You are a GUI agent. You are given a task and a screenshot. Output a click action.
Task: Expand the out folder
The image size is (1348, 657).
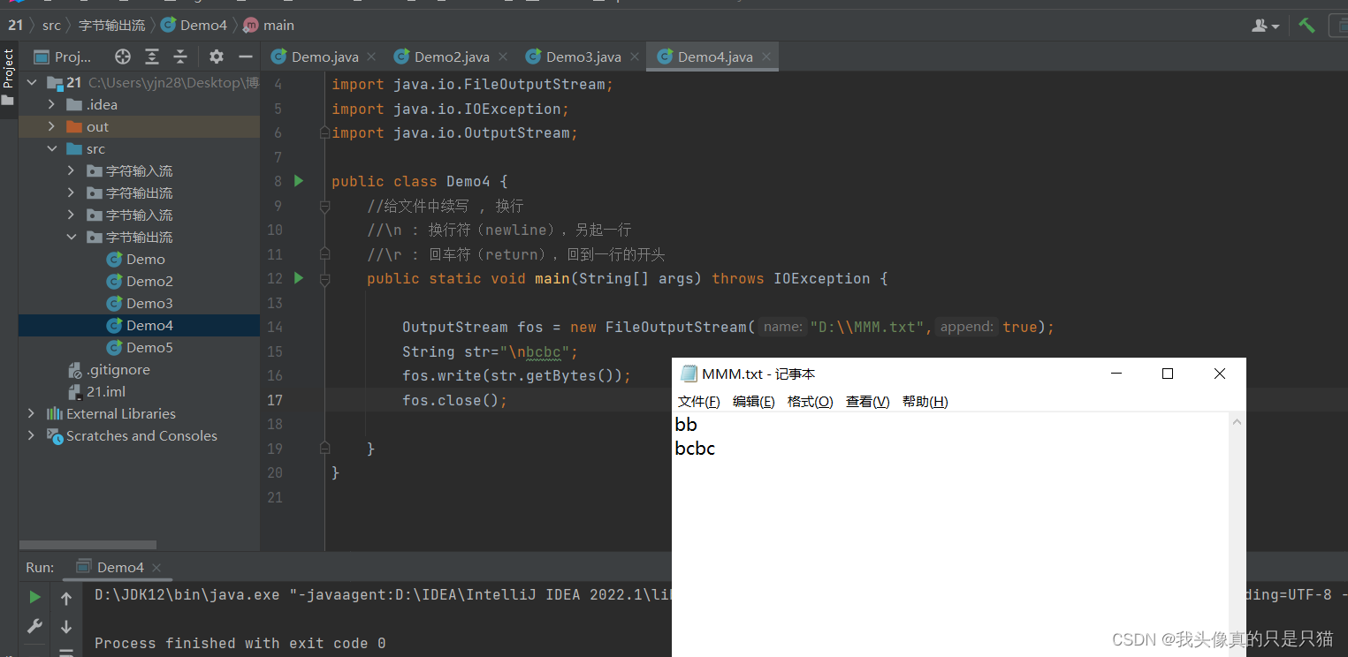point(51,126)
